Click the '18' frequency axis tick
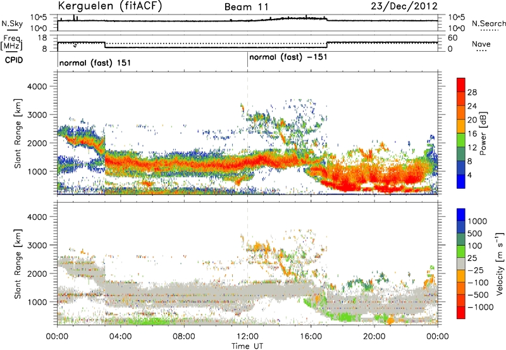Screen dimensions: 506x350 coord(42,37)
